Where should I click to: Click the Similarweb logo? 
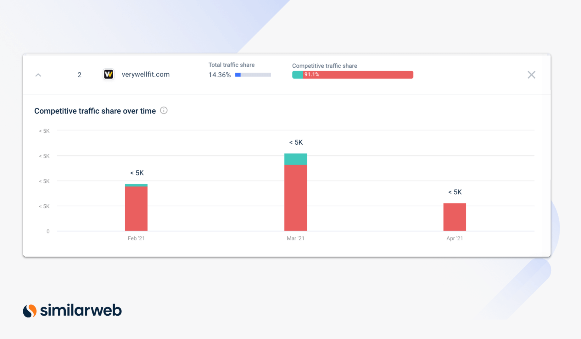coord(72,310)
